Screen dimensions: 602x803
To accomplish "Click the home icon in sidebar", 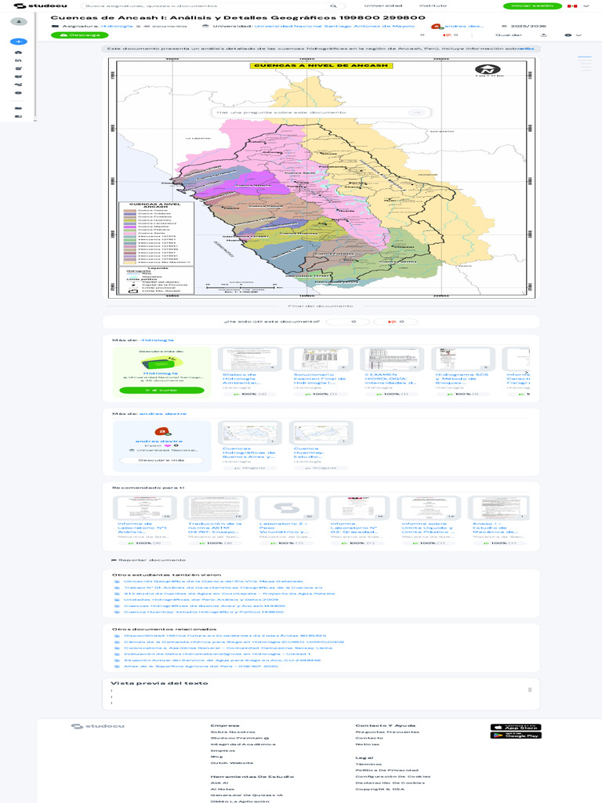I will click(19, 53).
